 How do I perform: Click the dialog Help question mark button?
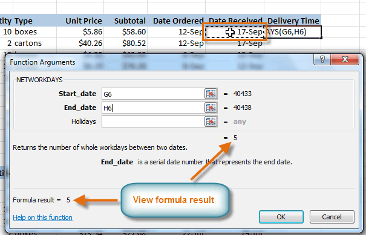322,59
